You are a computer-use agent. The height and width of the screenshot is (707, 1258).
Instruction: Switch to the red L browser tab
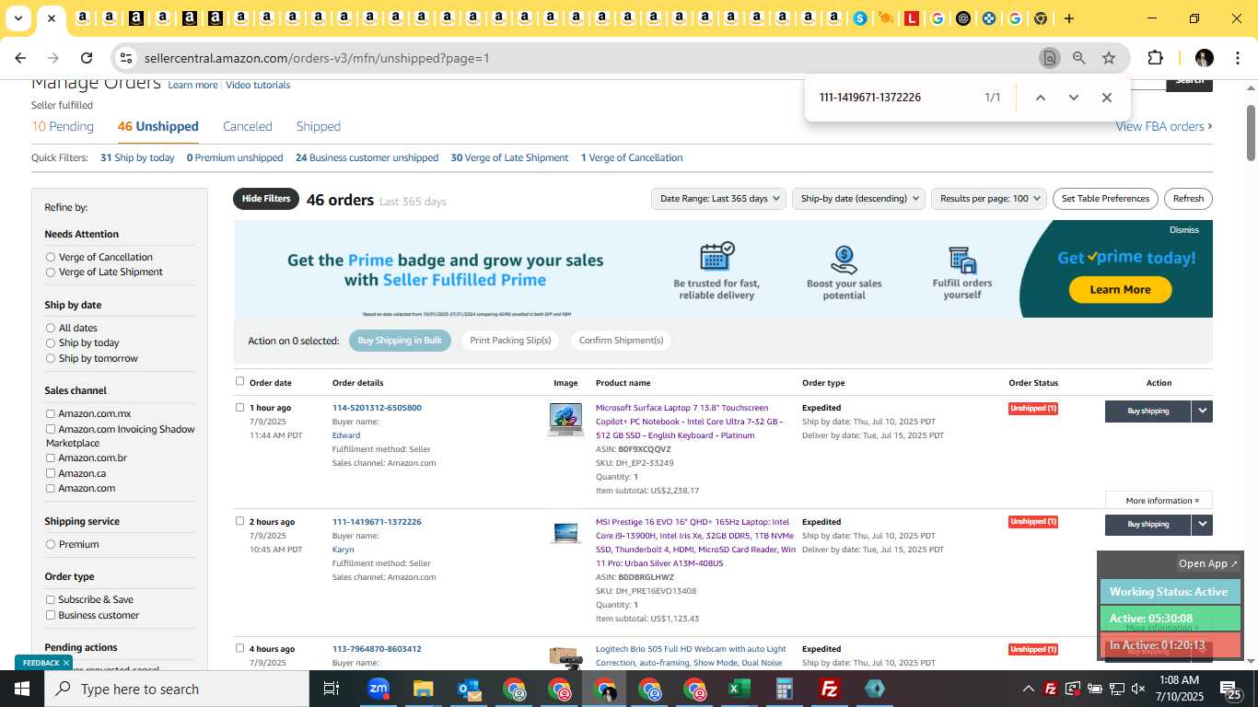tap(912, 18)
